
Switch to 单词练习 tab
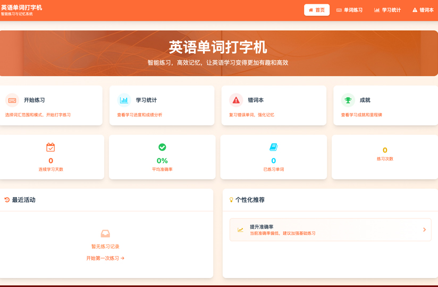pos(349,10)
